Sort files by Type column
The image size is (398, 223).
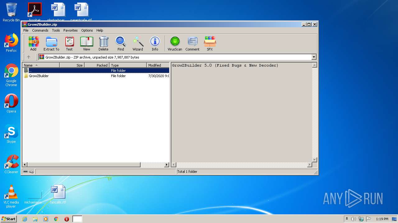tap(128, 65)
